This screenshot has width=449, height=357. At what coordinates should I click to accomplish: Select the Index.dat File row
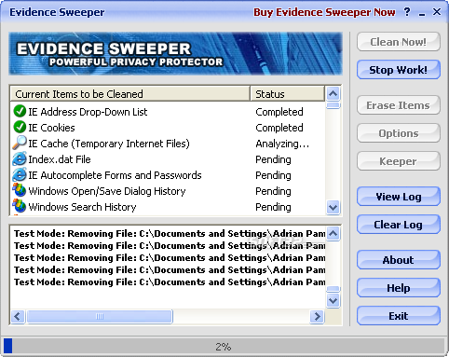pyautogui.click(x=168, y=159)
